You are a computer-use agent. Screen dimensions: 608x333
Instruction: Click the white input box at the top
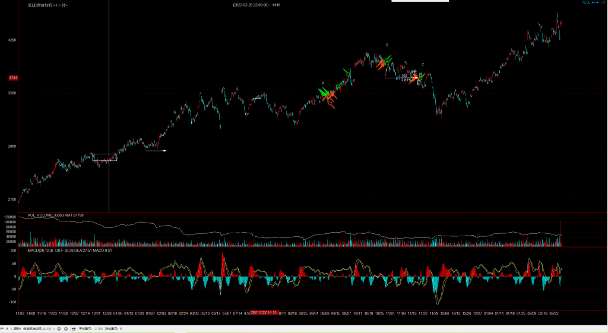click(420, 1)
